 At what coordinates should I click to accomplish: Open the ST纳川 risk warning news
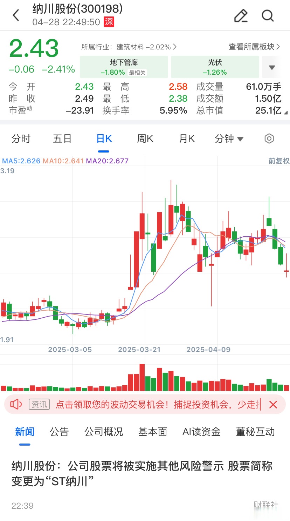[142, 473]
